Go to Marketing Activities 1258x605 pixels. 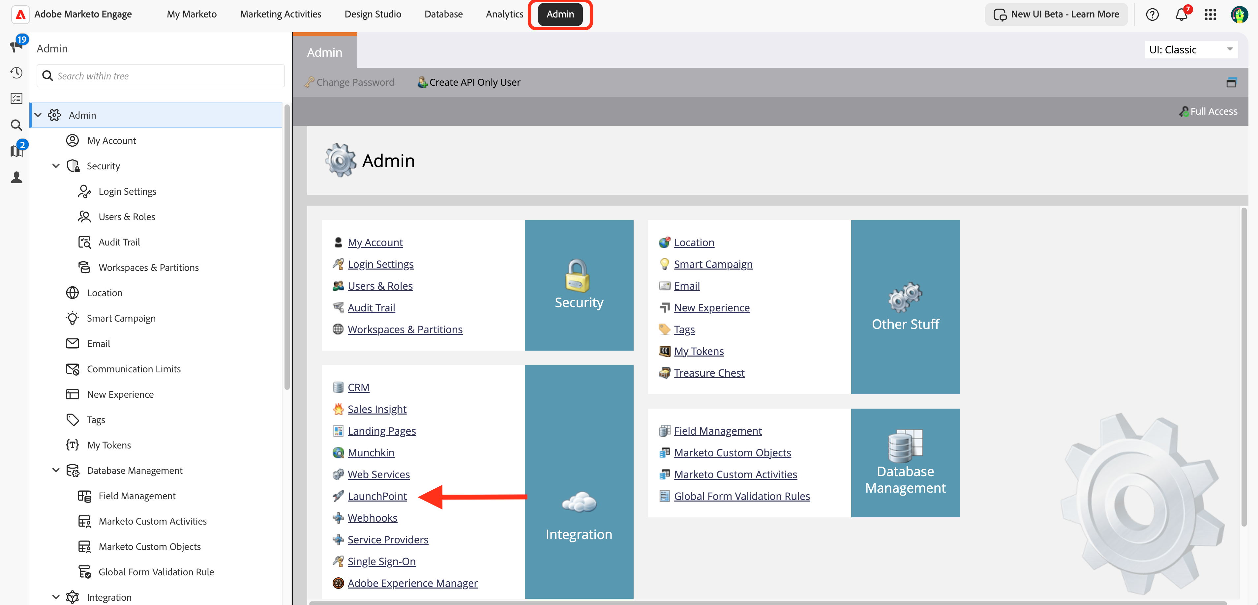[280, 14]
